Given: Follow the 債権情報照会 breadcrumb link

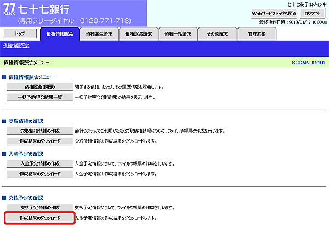Looking at the screenshot, I should 16,46.
